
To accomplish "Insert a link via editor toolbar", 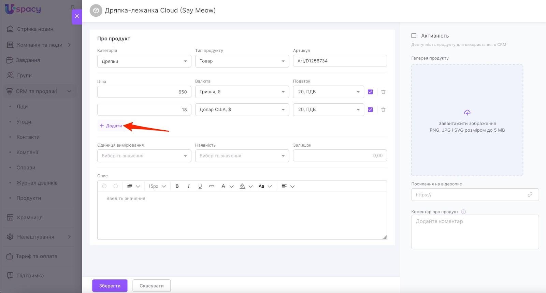I will [212, 186].
